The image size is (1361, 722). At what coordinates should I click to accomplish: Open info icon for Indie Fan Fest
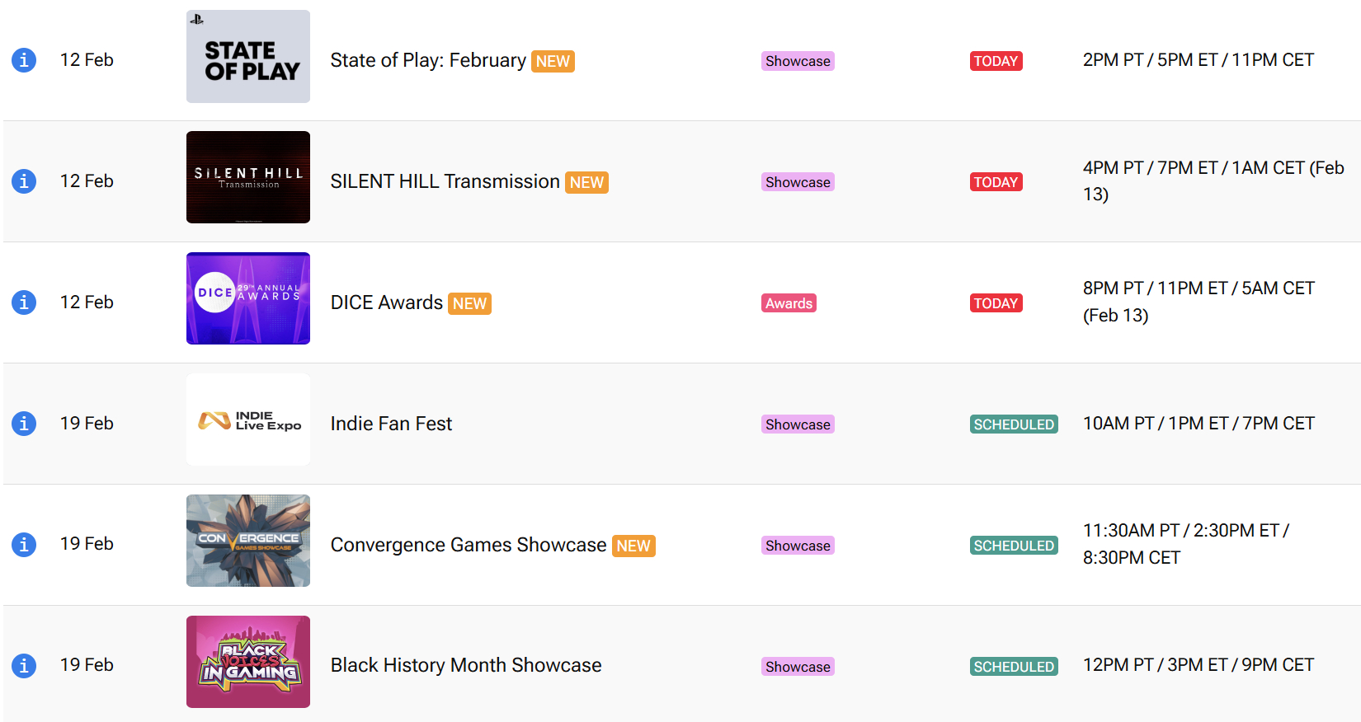24,424
